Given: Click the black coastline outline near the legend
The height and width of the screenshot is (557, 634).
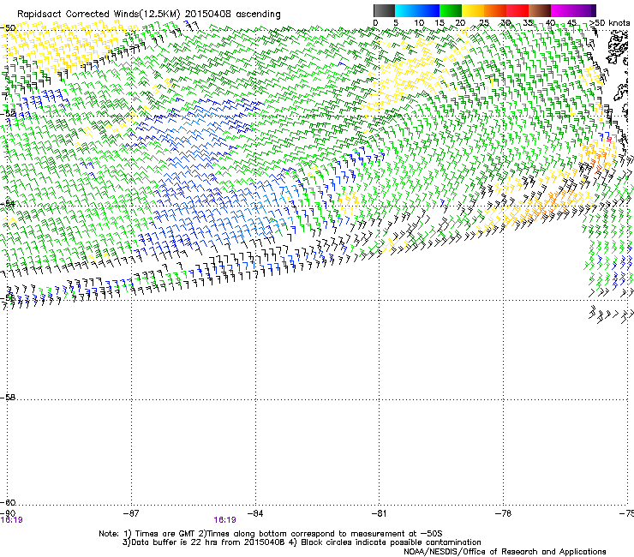Looking at the screenshot, I should pos(617,46).
